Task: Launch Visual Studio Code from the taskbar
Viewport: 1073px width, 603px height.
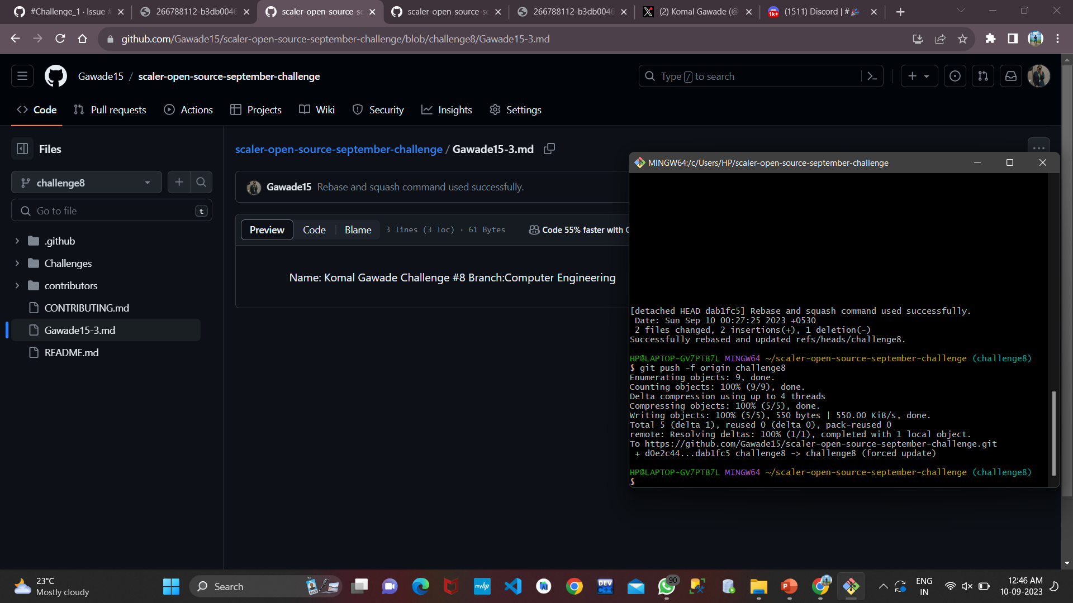Action: [x=513, y=586]
